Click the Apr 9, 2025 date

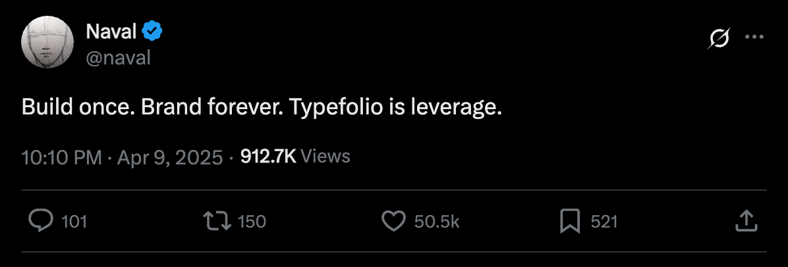pyautogui.click(x=170, y=158)
